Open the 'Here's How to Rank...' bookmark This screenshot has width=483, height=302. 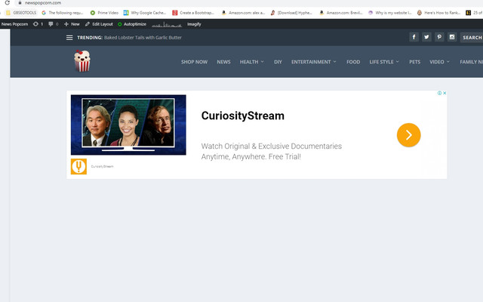click(x=438, y=13)
